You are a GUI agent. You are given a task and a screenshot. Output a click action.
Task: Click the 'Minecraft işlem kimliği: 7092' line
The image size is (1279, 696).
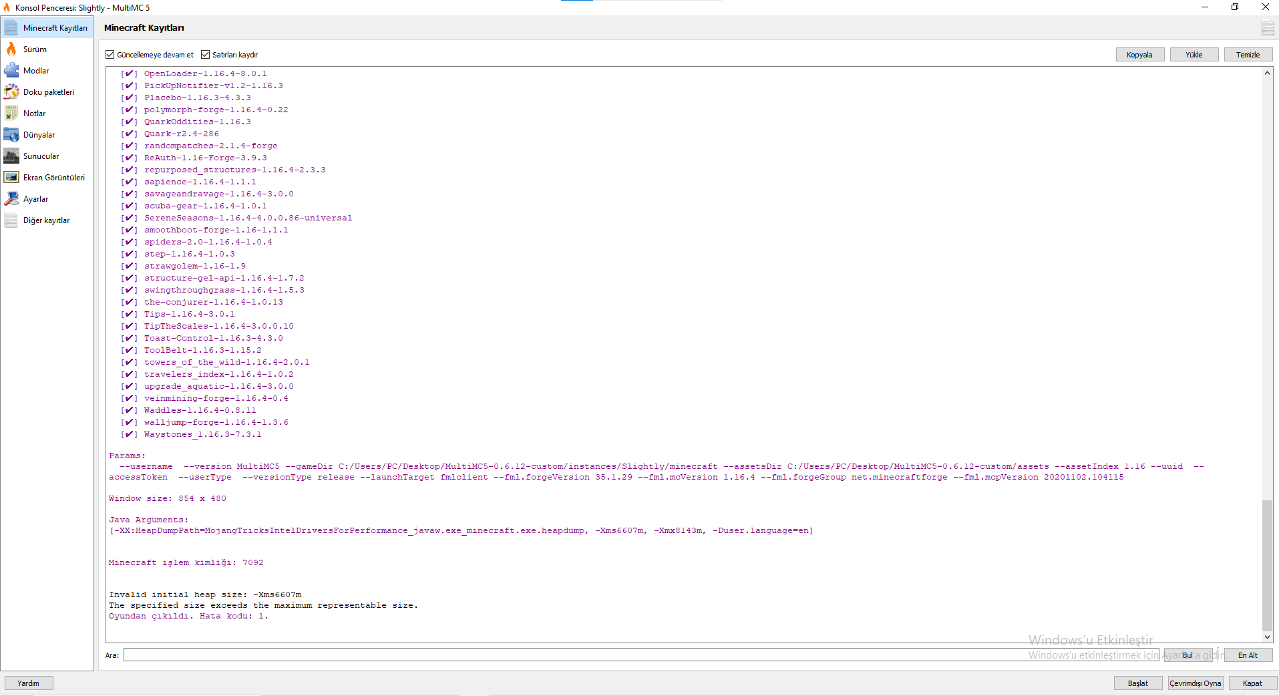tap(186, 562)
